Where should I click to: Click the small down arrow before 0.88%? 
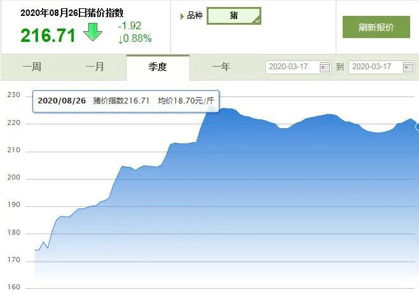(x=121, y=38)
